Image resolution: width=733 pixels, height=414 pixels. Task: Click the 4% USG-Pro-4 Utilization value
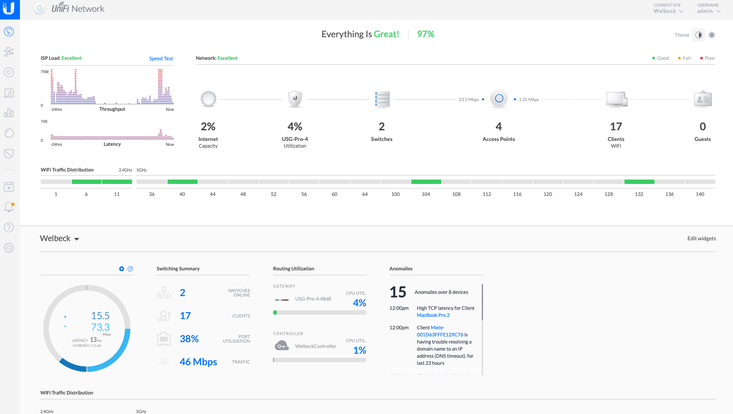295,127
